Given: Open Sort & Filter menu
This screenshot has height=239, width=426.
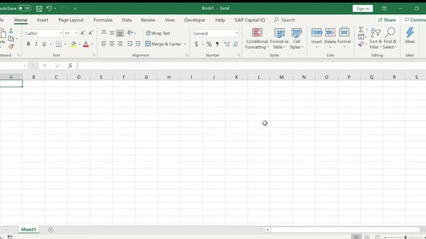Looking at the screenshot, I should pyautogui.click(x=375, y=39).
